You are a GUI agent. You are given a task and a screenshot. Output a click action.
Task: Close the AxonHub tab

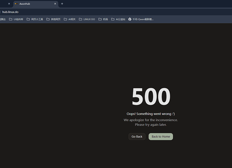point(55,4)
